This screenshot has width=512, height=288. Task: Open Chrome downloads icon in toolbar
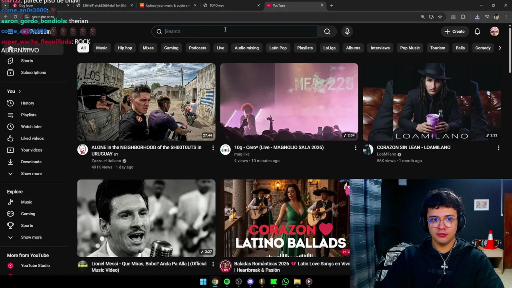tap(477, 17)
